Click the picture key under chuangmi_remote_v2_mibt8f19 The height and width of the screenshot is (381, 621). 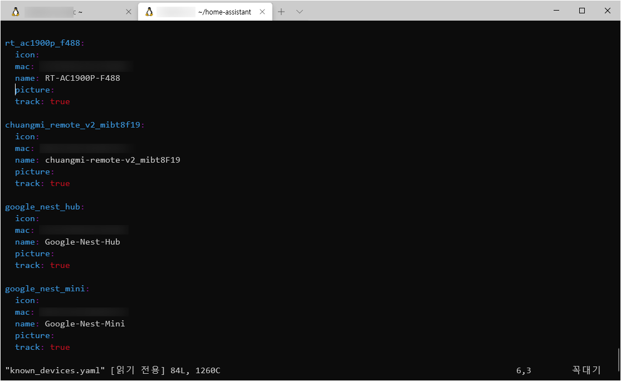tap(32, 172)
